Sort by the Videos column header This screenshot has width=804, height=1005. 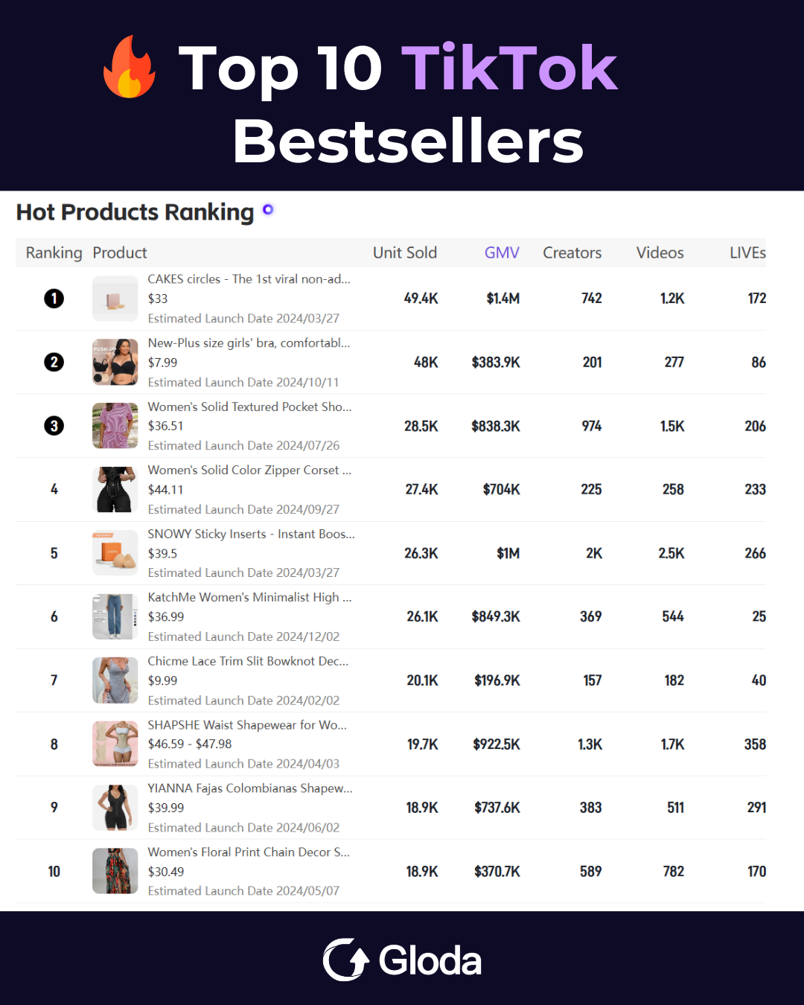(x=660, y=252)
